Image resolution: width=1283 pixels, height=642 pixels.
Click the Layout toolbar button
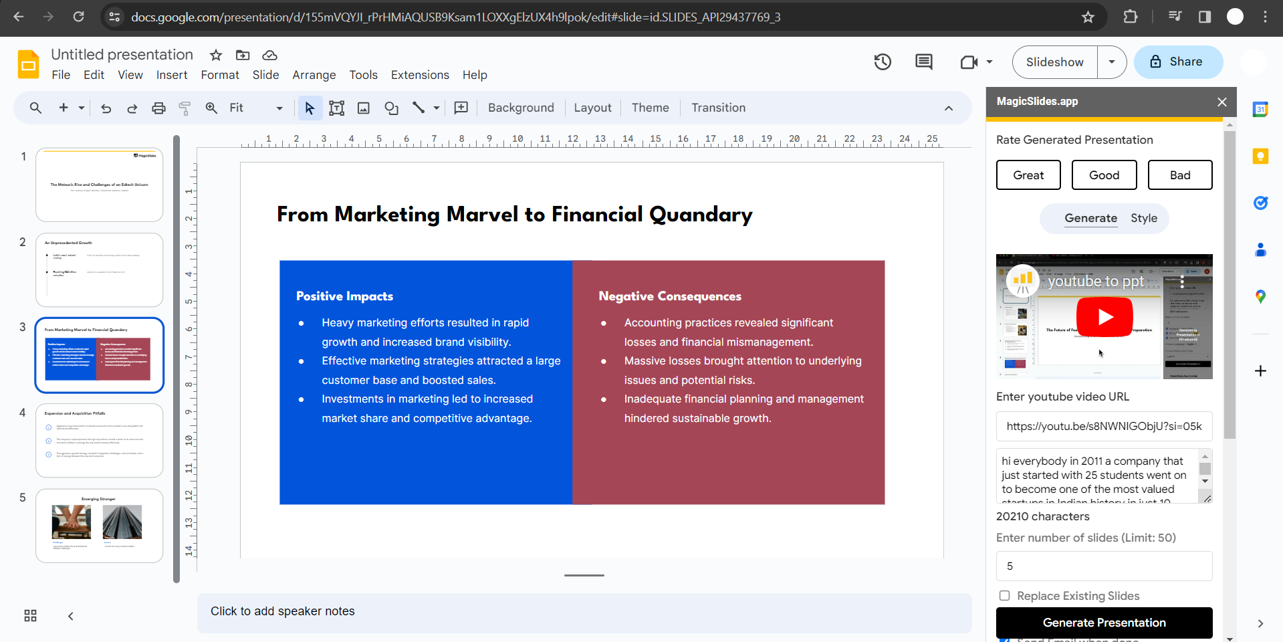pyautogui.click(x=592, y=108)
